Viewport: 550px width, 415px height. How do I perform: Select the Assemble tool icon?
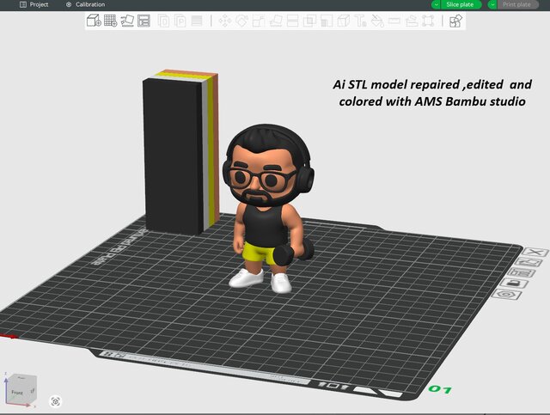[411, 21]
